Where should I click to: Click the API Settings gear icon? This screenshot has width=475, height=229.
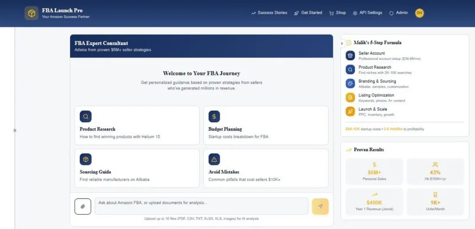355,13
